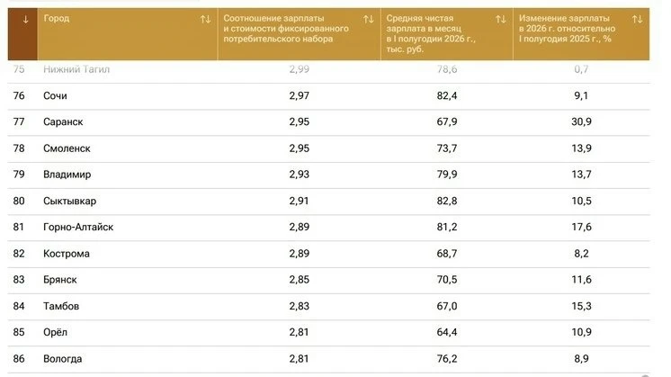671x377 pixels.
Task: Select the Саранск city name
Action: pos(63,122)
